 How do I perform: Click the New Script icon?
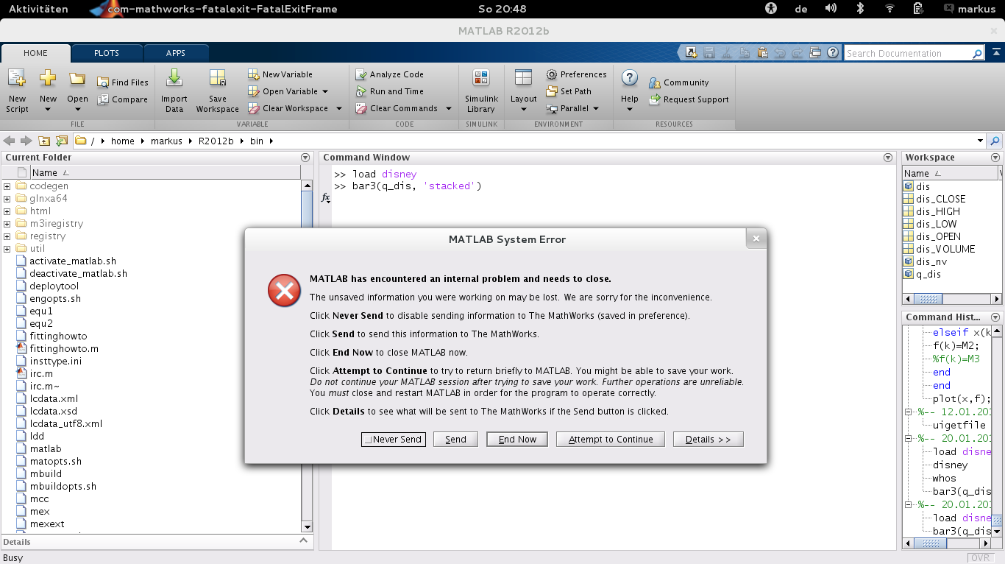pyautogui.click(x=16, y=80)
